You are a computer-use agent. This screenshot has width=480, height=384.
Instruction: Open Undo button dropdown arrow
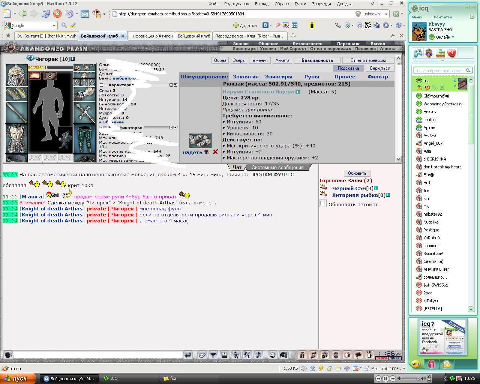tap(77, 14)
